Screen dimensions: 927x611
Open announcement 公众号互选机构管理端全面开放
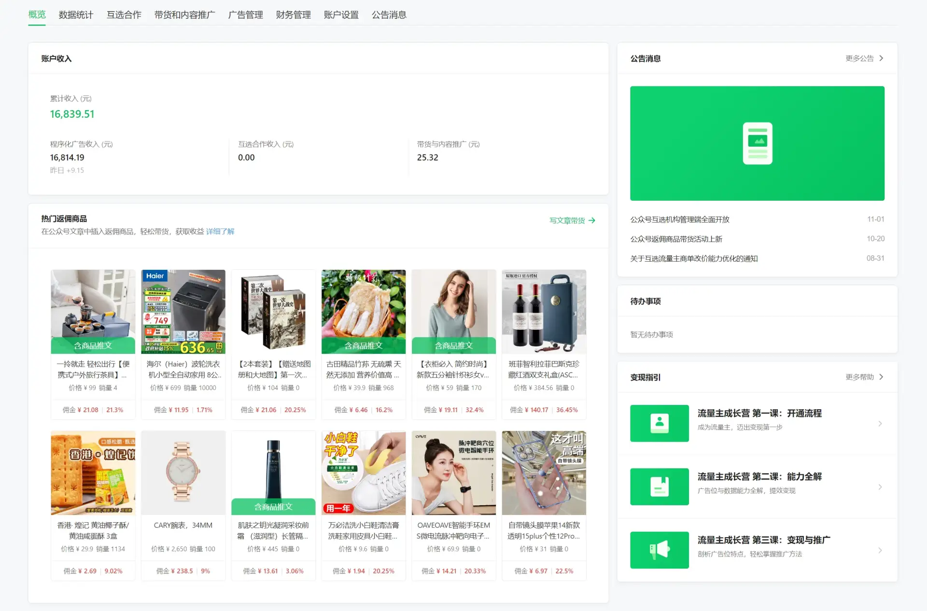[680, 219]
